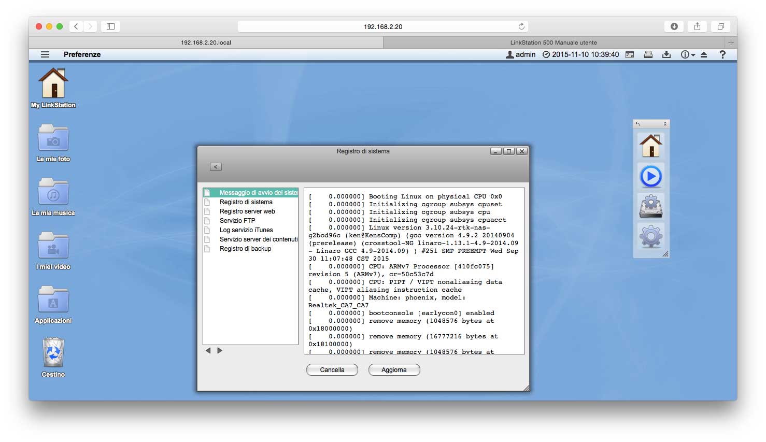This screenshot has width=766, height=442.
Task: Click the admin user icon
Action: point(510,54)
